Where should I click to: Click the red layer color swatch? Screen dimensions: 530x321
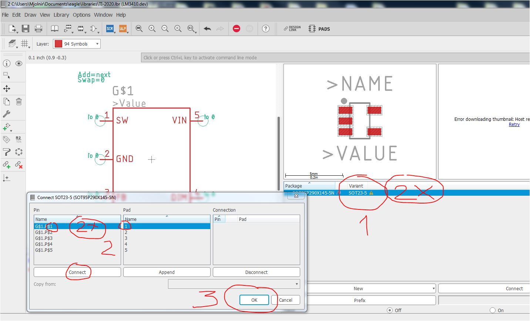(58, 44)
